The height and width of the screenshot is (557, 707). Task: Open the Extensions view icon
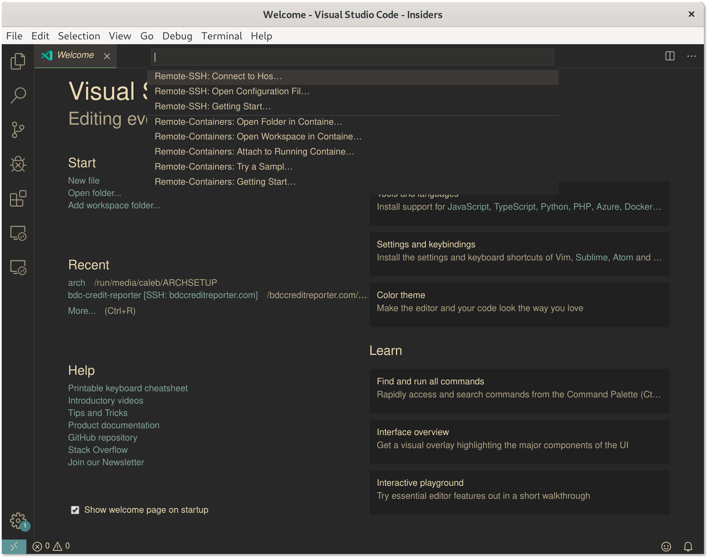[x=18, y=198]
